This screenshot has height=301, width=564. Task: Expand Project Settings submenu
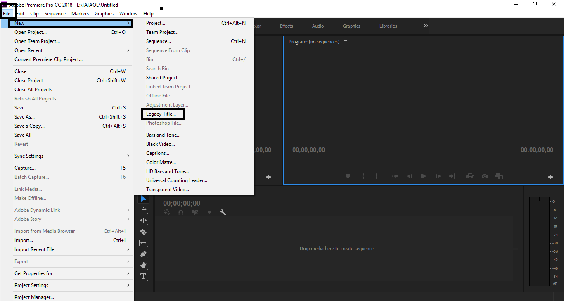[72, 285]
